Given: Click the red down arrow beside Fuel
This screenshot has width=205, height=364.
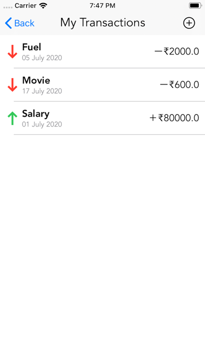Looking at the screenshot, I should (x=13, y=52).
